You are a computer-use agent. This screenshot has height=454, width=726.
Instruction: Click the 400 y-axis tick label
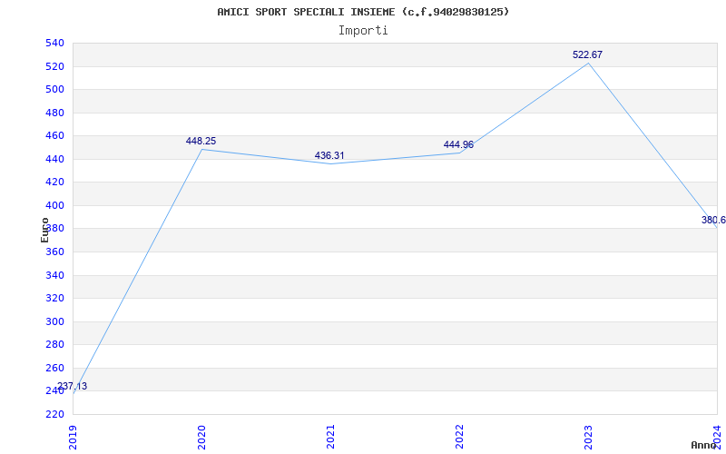[x=54, y=205]
